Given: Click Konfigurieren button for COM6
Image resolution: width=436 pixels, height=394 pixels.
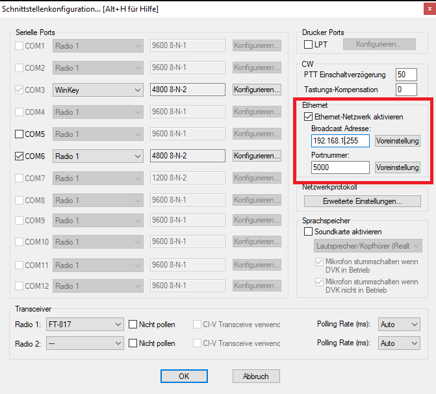Looking at the screenshot, I should (x=257, y=156).
